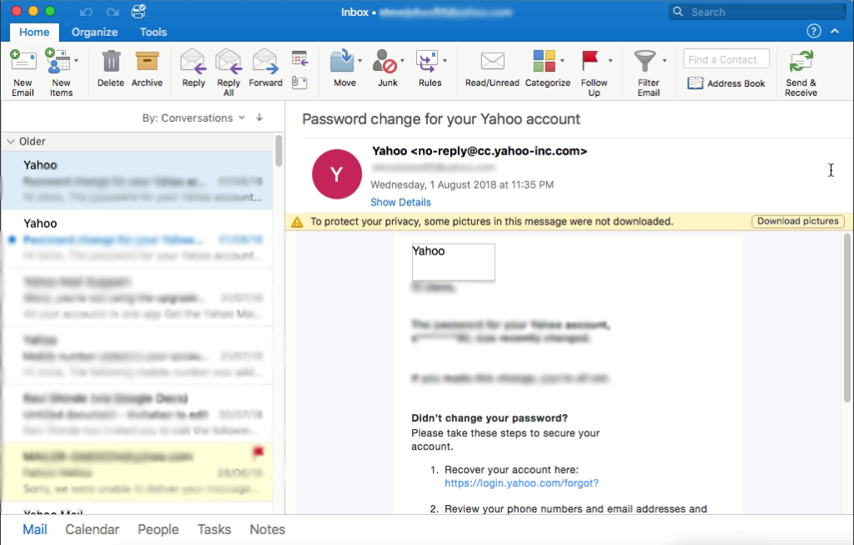Switch to the Home ribbon tab
The width and height of the screenshot is (854, 545).
tap(34, 33)
